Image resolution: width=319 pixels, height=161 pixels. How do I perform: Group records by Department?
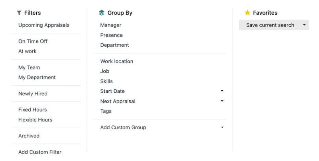click(x=115, y=45)
